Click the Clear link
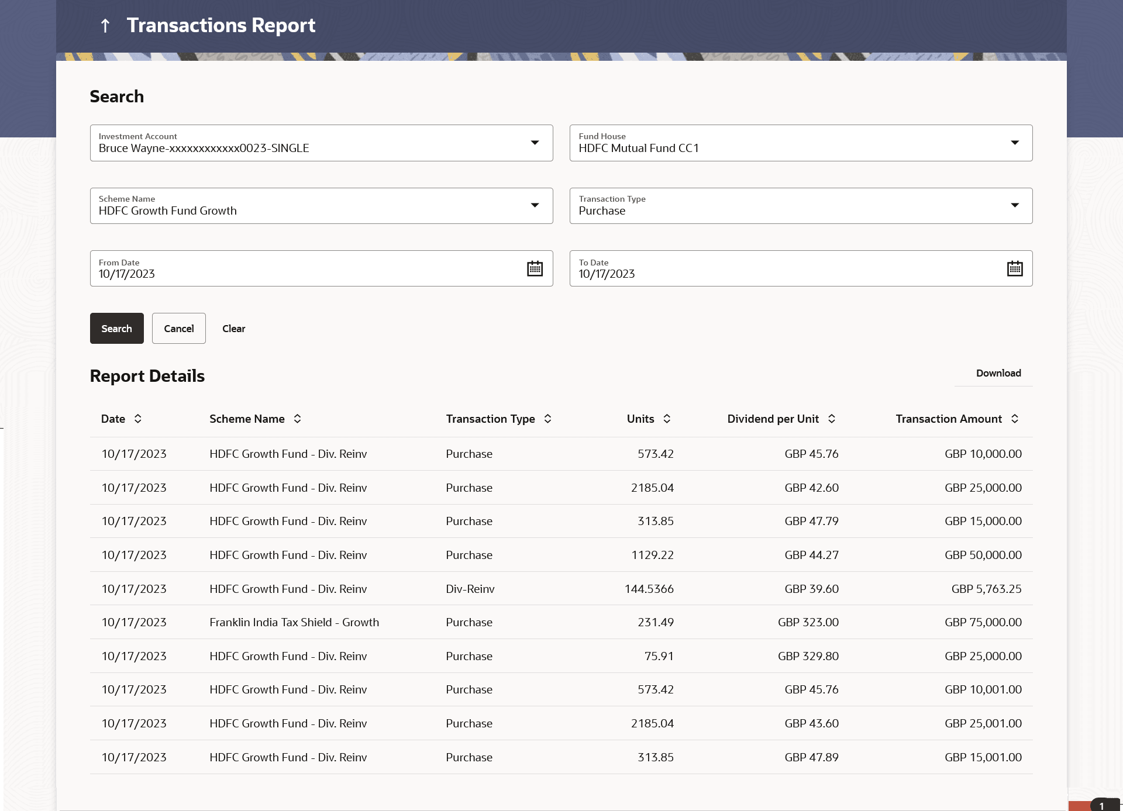Viewport: 1123px width, 811px height. pos(233,329)
